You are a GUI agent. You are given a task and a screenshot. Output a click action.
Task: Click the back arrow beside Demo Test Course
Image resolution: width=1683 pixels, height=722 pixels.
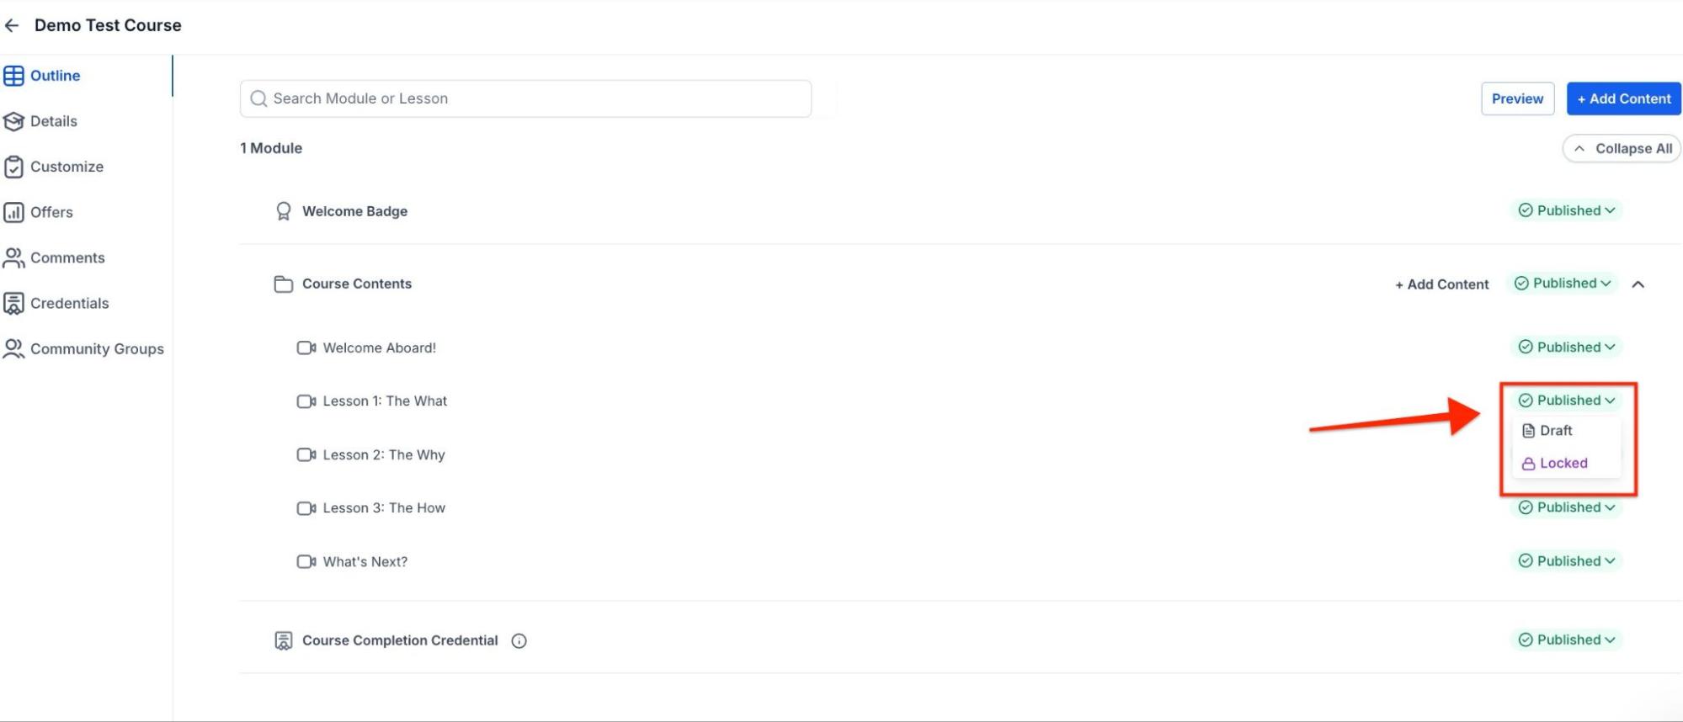click(12, 26)
